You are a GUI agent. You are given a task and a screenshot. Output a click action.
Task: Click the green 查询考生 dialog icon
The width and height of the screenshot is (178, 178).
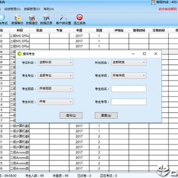click(x=20, y=54)
